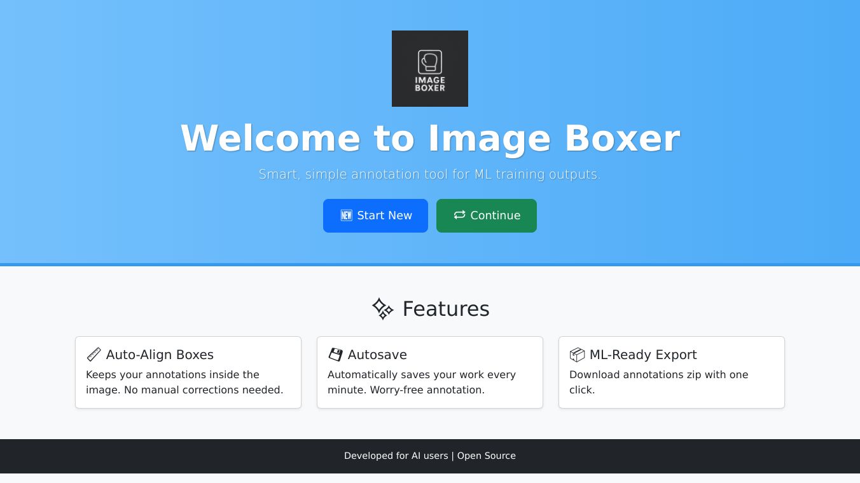Click the ruler icon for Auto-Align Boxes

[94, 355]
